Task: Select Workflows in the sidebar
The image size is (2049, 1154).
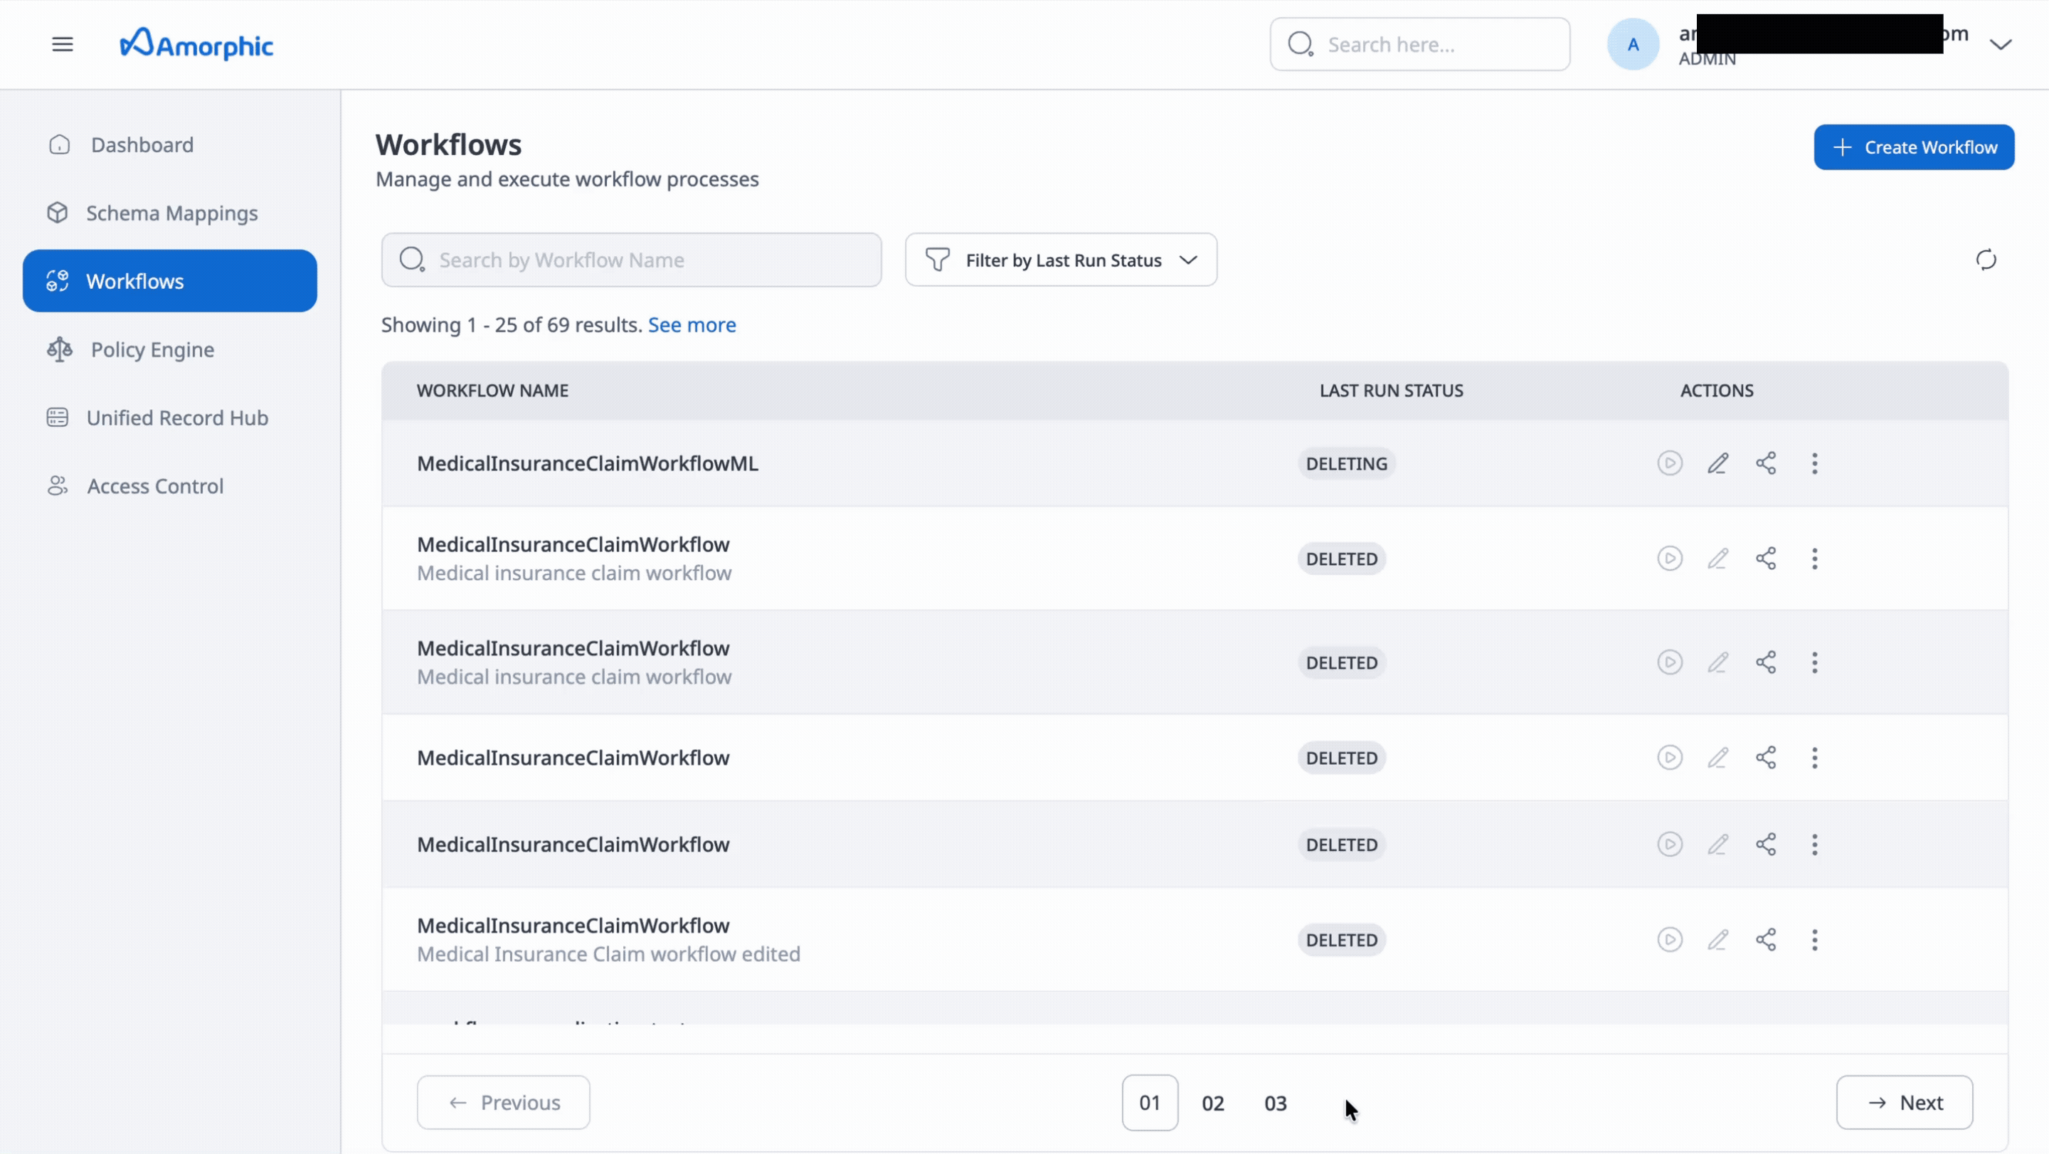Action: (135, 281)
